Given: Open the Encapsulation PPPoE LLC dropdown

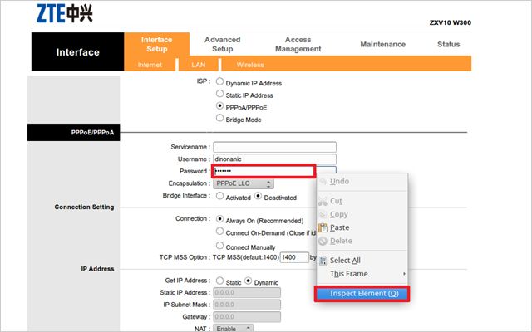Looking at the screenshot, I should click(x=243, y=183).
